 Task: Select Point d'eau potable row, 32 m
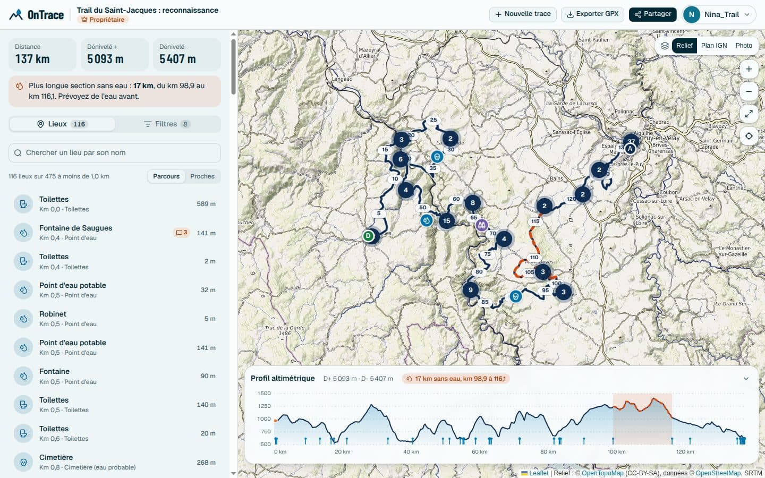115,290
